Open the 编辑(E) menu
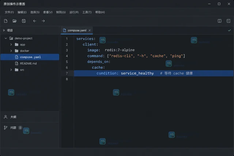This screenshot has height=156, width=234. point(22,12)
